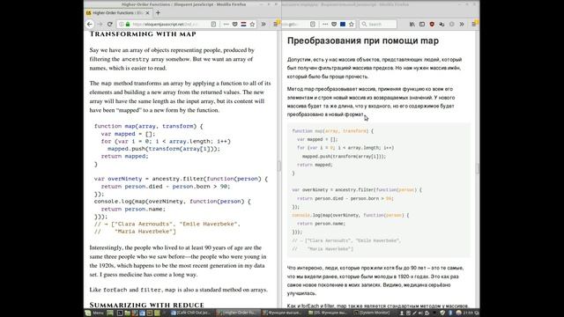The width and height of the screenshot is (564, 317).
Task: Click green padlock secure connection icon
Action: point(127,24)
